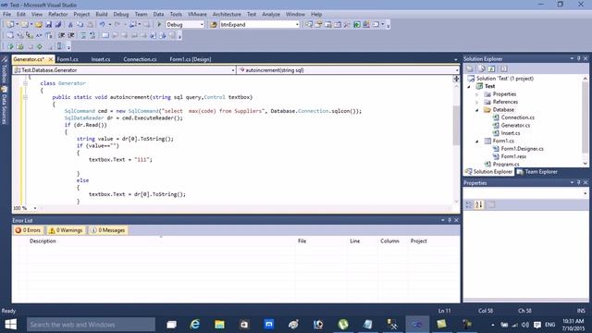This screenshot has width=592, height=333.
Task: Click Properties icon in Solution Explorer toolbar
Action: [x=470, y=68]
